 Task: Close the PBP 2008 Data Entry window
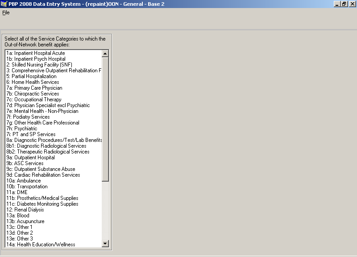coord(352,4)
